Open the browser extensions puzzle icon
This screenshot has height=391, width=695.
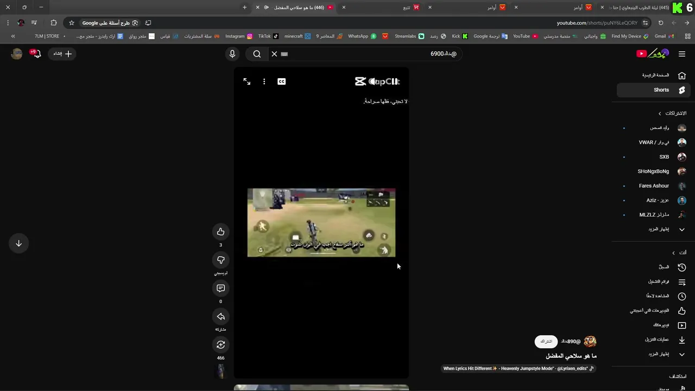(x=53, y=23)
